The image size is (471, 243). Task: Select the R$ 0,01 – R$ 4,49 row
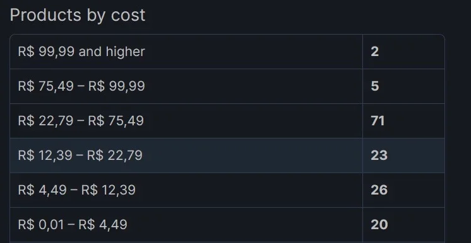click(x=227, y=225)
